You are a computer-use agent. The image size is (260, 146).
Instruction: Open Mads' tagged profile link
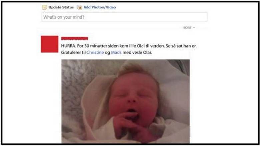(x=116, y=52)
